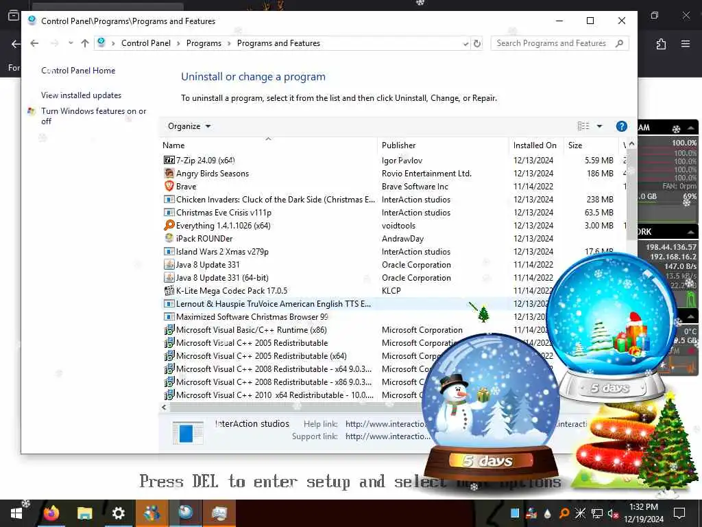This screenshot has width=702, height=527.
Task: Open File Explorer from the taskbar
Action: pyautogui.click(x=84, y=513)
